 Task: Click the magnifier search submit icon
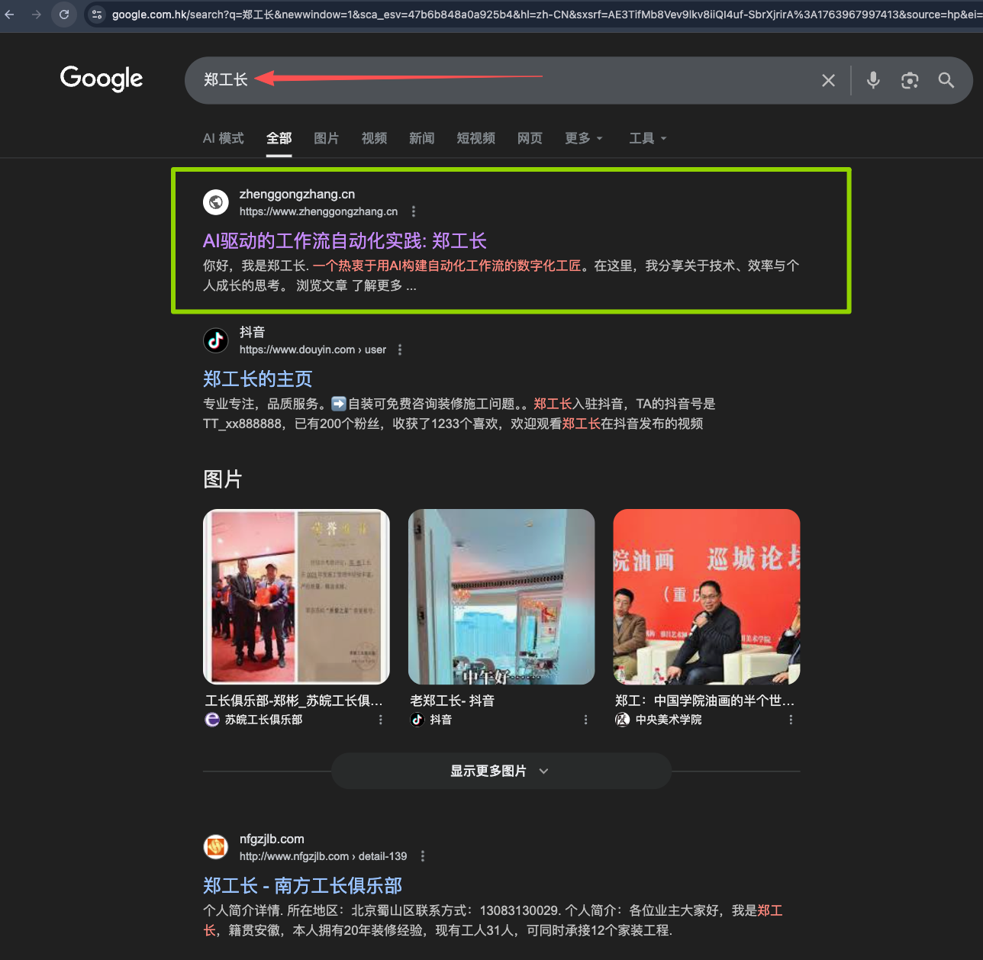point(946,80)
